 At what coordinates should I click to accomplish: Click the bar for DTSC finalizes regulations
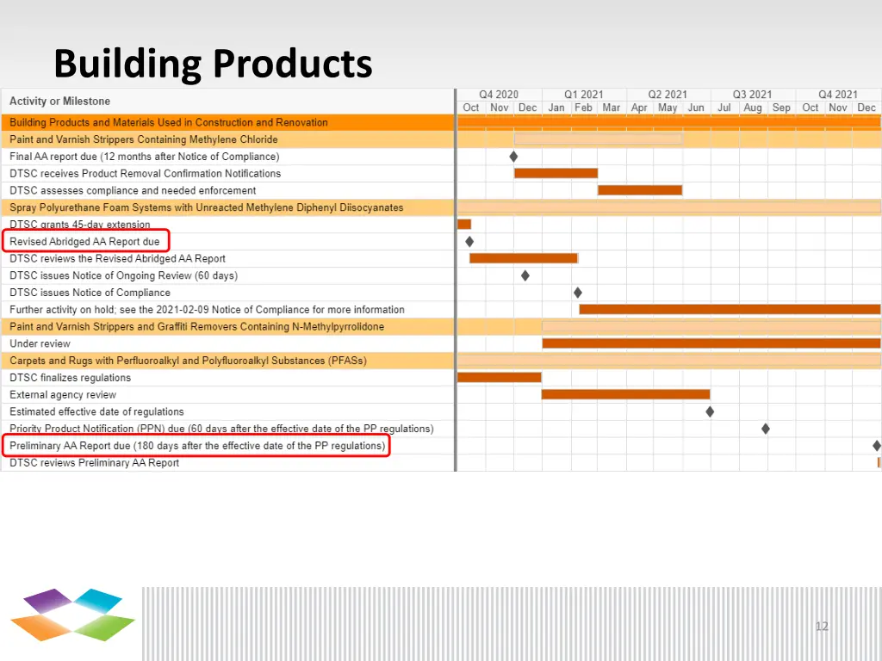click(500, 377)
